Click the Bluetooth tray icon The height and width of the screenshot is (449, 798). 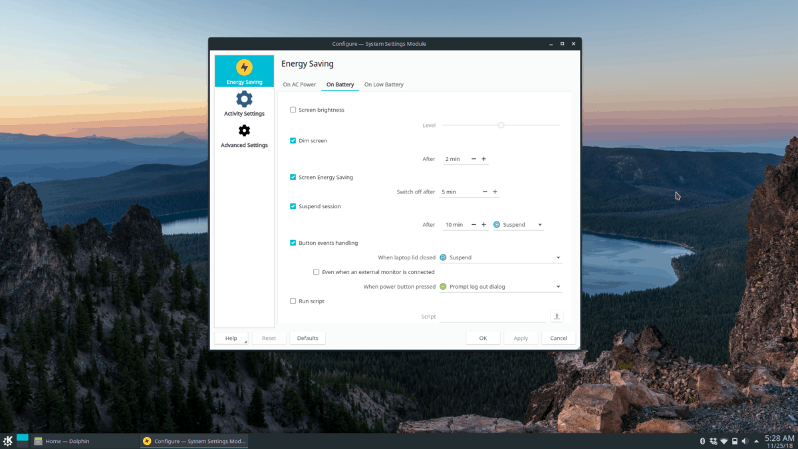[702, 441]
